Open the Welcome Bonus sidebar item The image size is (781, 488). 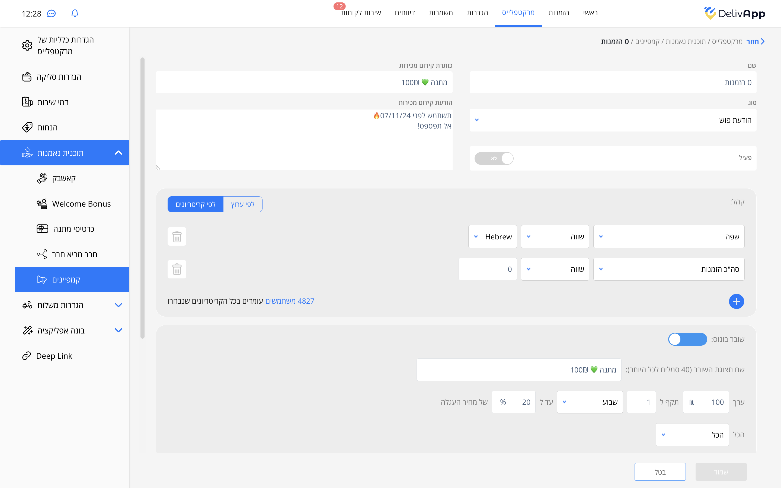[x=81, y=204]
